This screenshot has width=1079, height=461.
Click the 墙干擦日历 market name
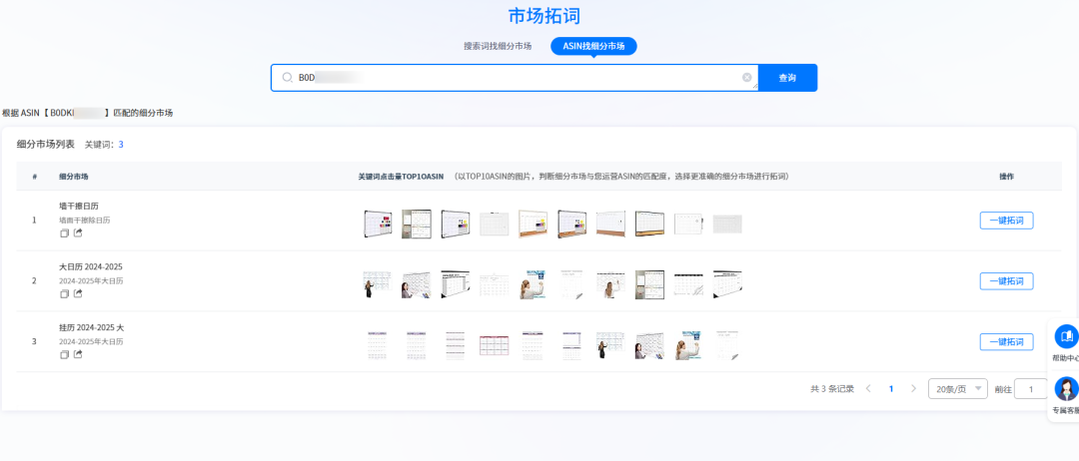pos(80,207)
